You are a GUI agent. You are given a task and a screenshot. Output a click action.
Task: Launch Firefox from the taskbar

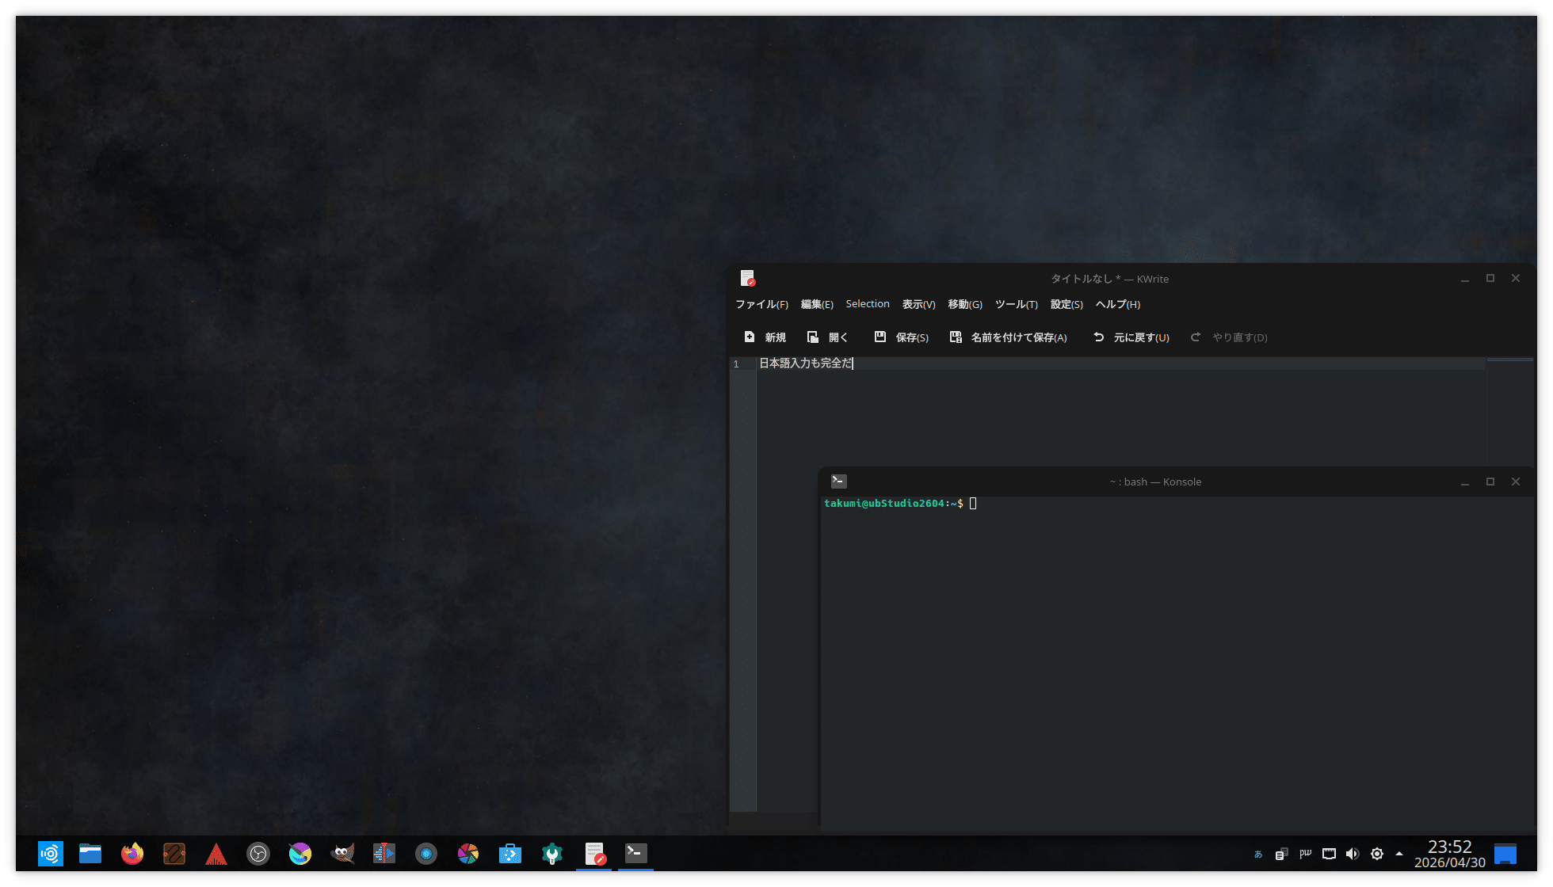132,854
